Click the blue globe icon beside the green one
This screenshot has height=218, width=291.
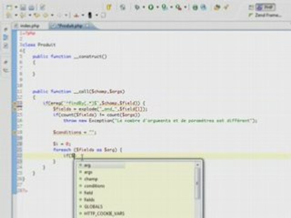[204, 7]
